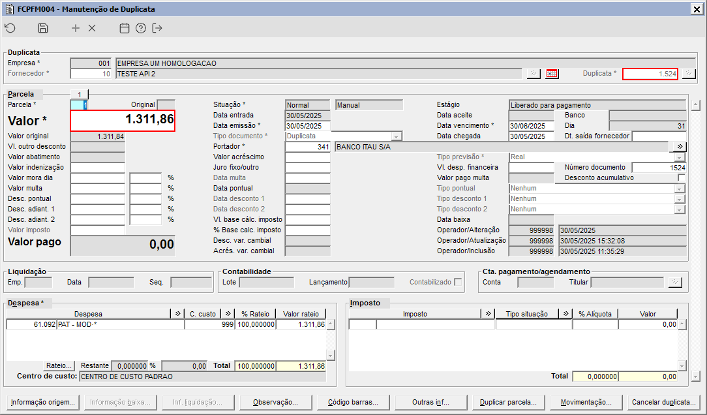This screenshot has height=415, width=707.
Task: Open the Tipo pontual dropdown
Action: pos(680,189)
